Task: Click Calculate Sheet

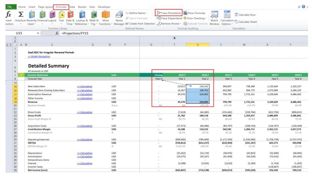Action: (x=246, y=22)
